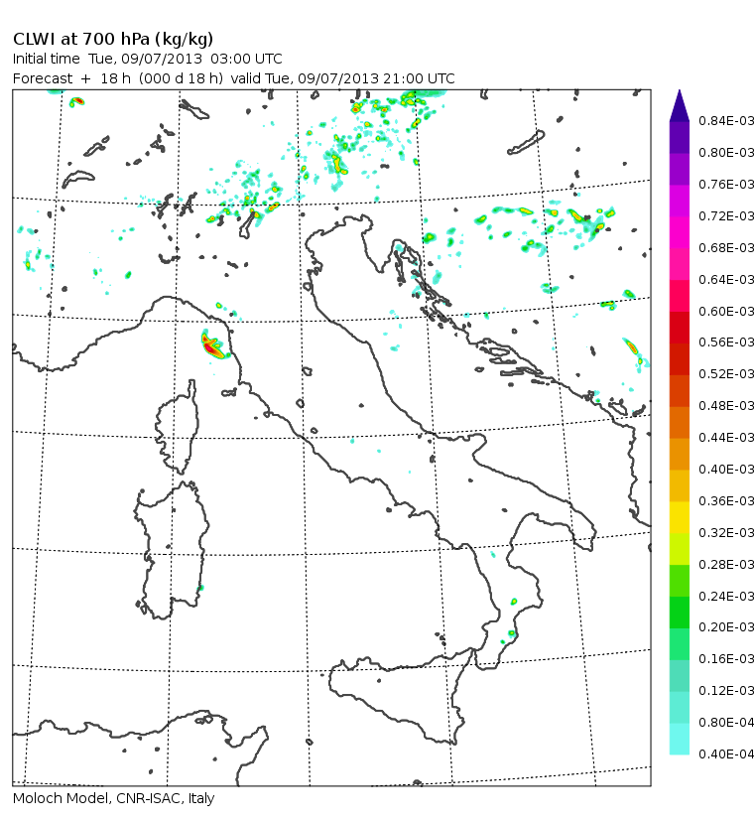
Task: Click the bright green swatch between 0.24E-03 and 0.28E-03
Action: pos(679,581)
